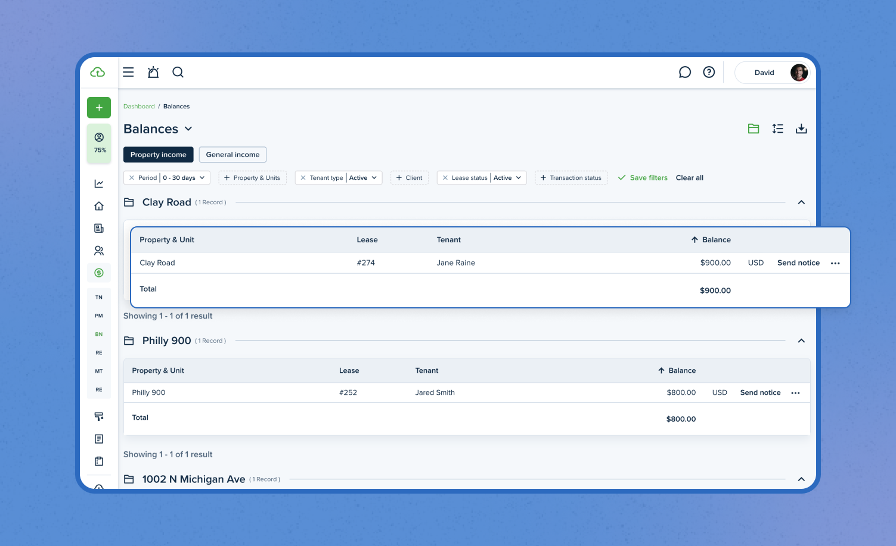Screen dimensions: 896x546
Task: Collapse the Philly 900 group
Action: (801, 341)
